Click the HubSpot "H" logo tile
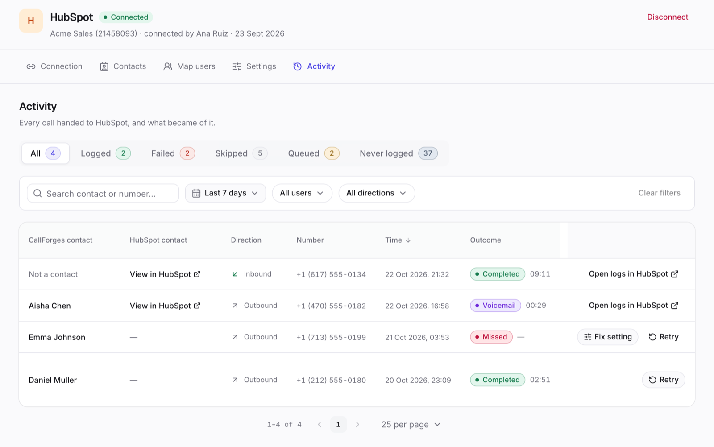The width and height of the screenshot is (714, 447). (x=31, y=21)
